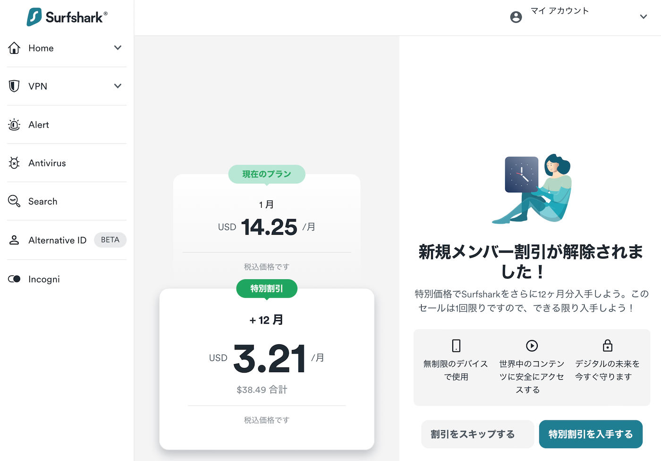661x461 pixels.
Task: Click the play icon for worldwide content
Action: coord(532,346)
